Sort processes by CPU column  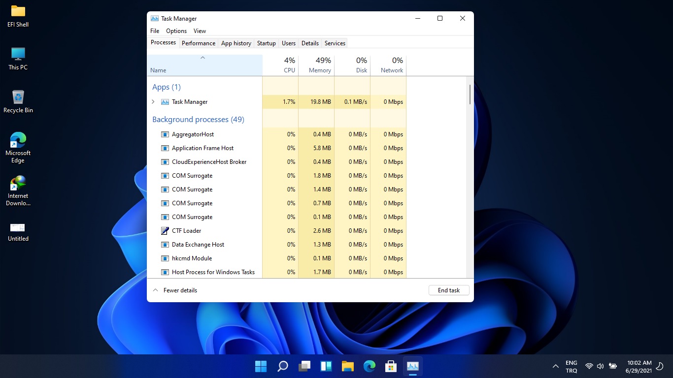tap(280, 65)
